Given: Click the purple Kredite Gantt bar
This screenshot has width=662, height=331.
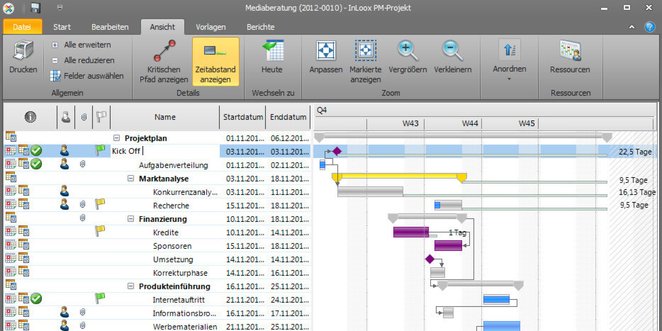Looking at the screenshot, I should [411, 232].
